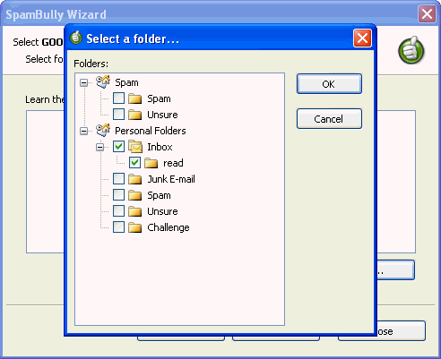Click the green thumbs-up SpamBully logo

411,50
